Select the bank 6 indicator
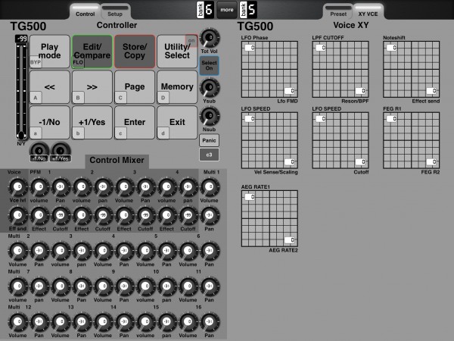The width and height of the screenshot is (454, 341). (206, 10)
